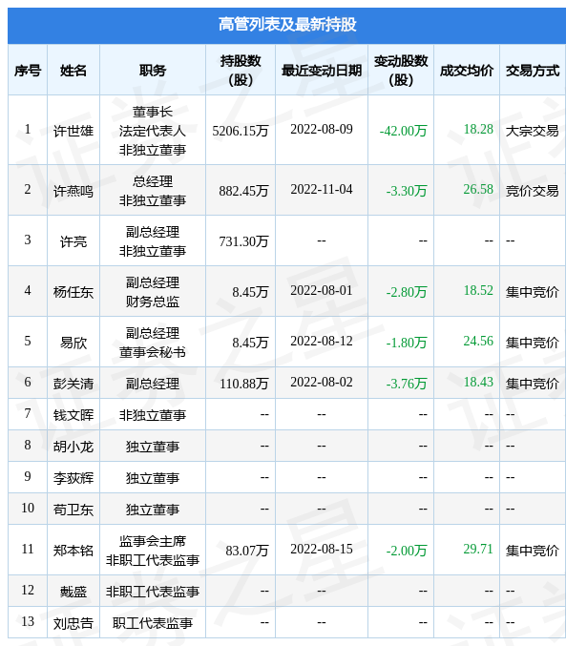Image resolution: width=566 pixels, height=646 pixels.
Task: Select the -42.00万 change value
Action: (x=403, y=131)
